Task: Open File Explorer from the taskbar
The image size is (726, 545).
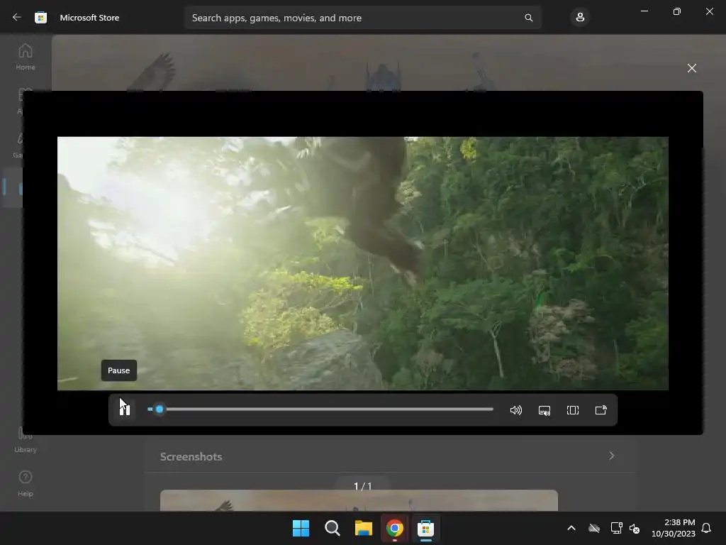Action: pos(364,528)
